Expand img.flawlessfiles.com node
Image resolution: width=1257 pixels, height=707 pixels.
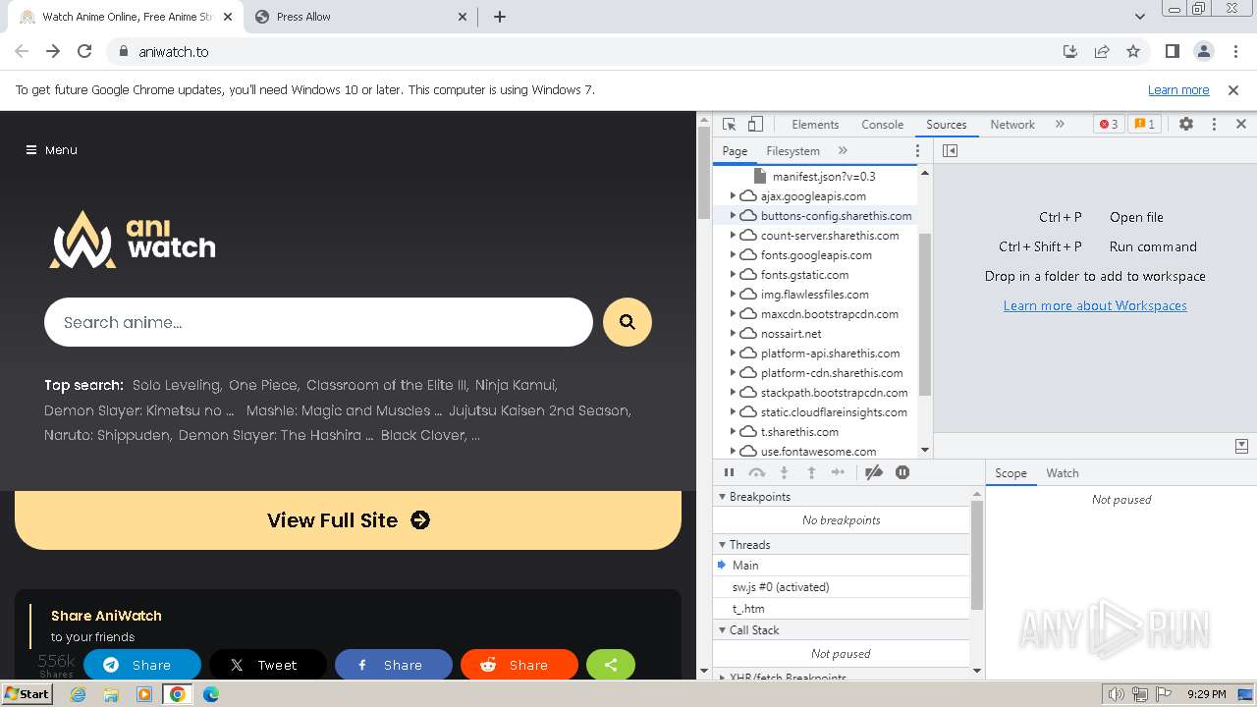(733, 295)
